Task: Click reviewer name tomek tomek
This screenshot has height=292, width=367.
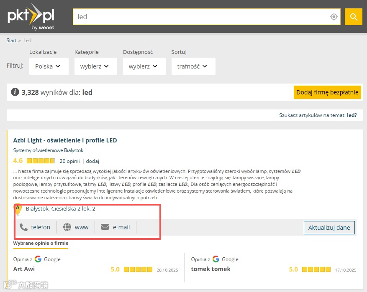Action: (x=210, y=269)
